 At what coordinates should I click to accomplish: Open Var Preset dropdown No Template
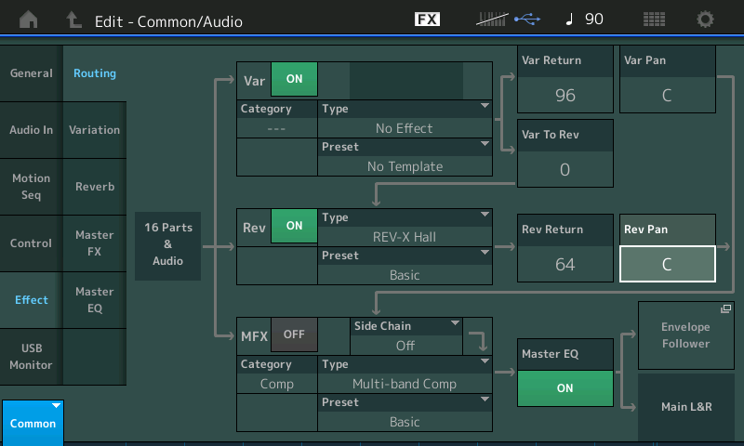pyautogui.click(x=405, y=157)
